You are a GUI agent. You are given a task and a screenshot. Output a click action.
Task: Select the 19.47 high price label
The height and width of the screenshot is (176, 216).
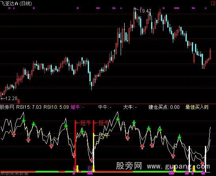click(x=145, y=11)
